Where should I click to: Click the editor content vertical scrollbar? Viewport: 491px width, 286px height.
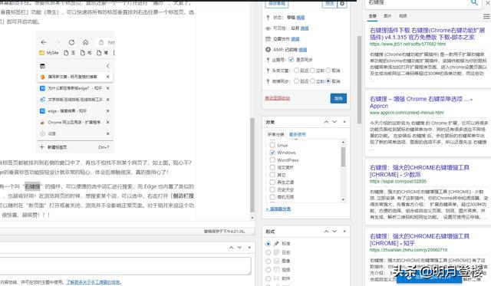[252, 165]
